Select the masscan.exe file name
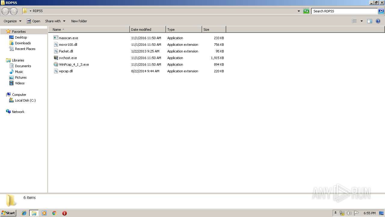 pyautogui.click(x=69, y=38)
